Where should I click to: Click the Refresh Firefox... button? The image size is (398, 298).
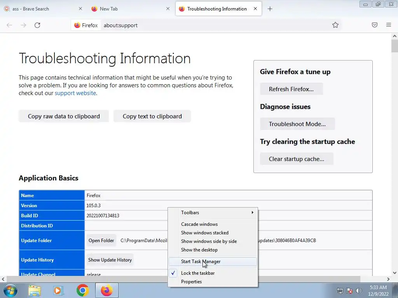click(292, 89)
